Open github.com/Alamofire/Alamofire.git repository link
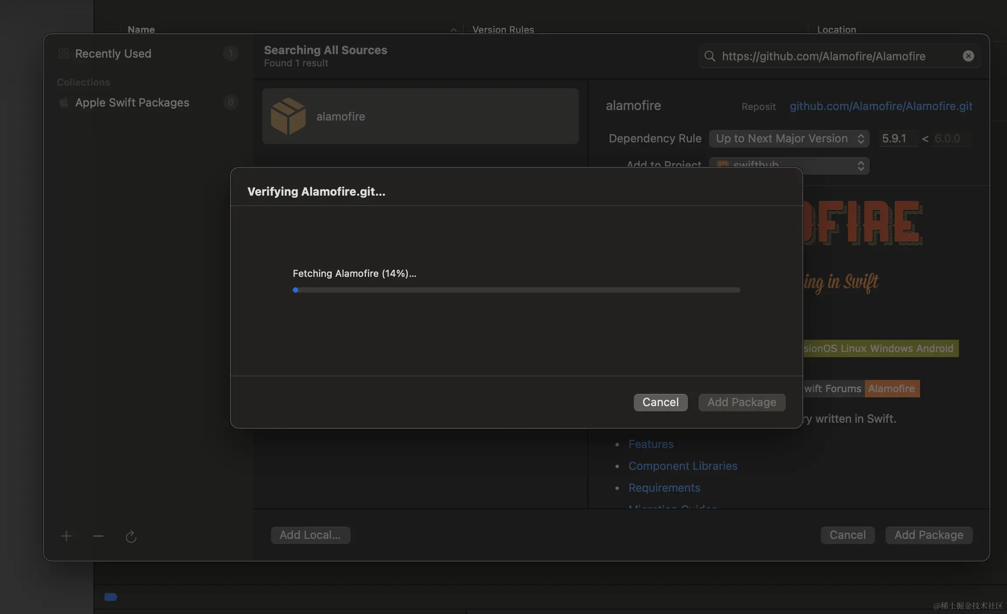The height and width of the screenshot is (614, 1007). coord(881,106)
